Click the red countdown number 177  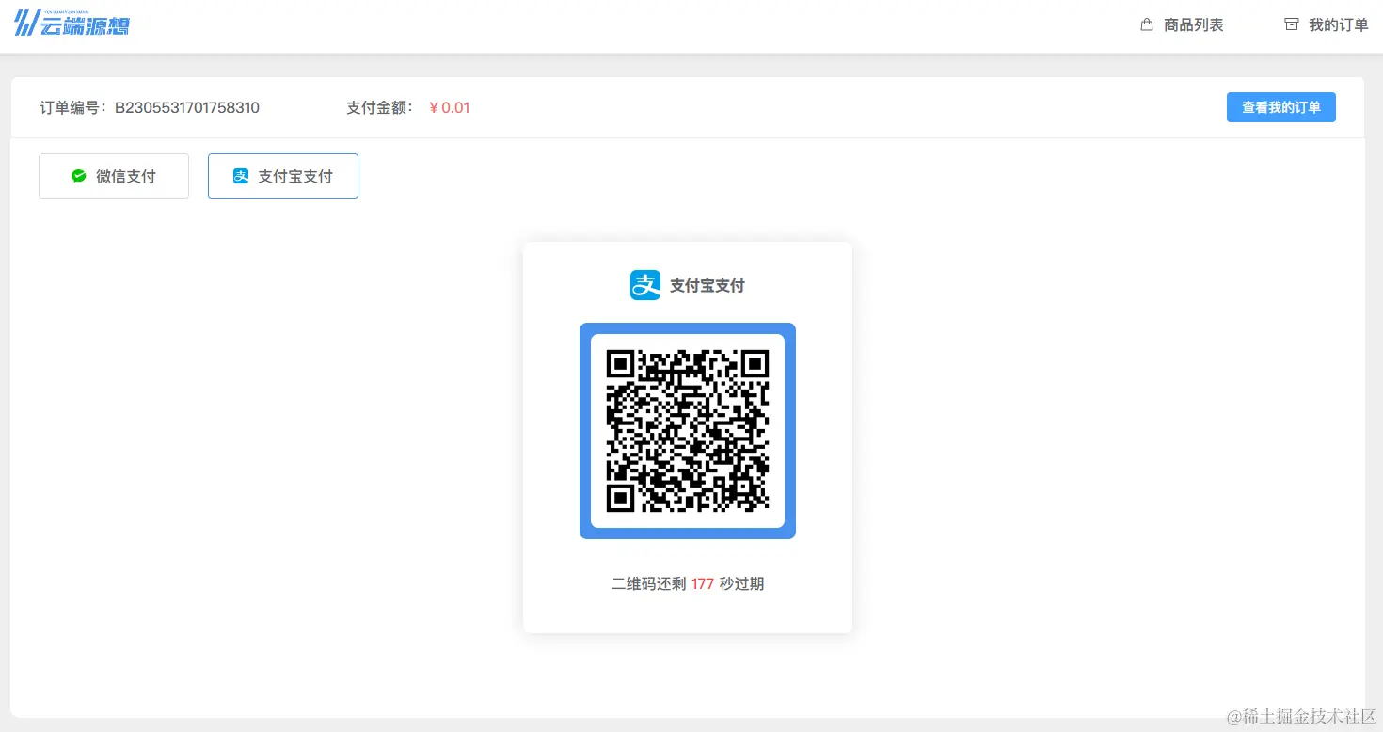tap(703, 584)
